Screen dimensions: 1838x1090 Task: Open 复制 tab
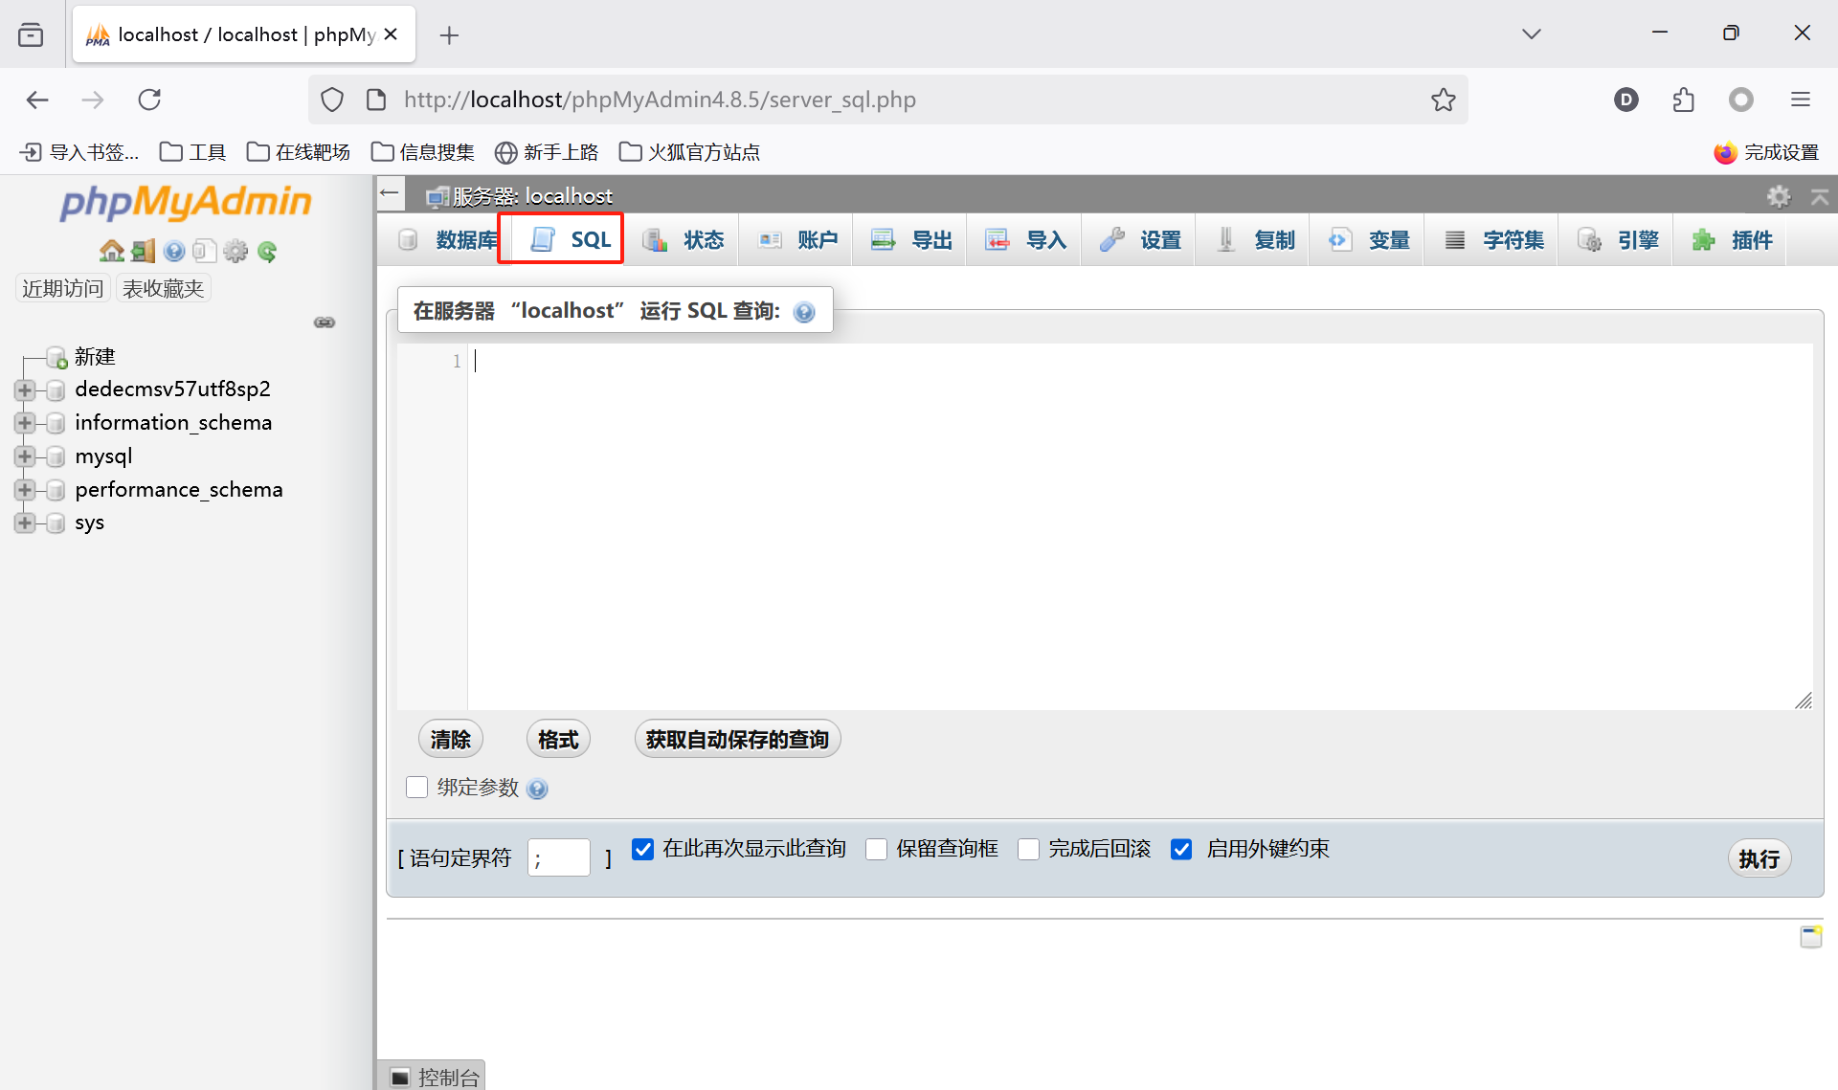tap(1253, 240)
